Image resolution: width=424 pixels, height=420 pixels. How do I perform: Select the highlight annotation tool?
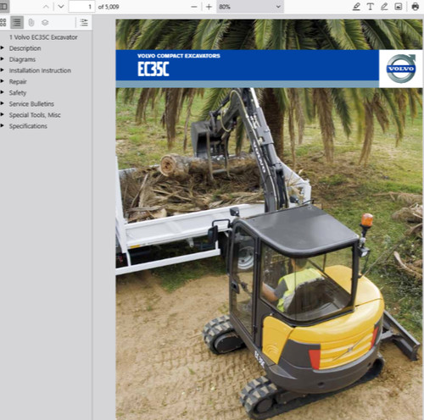click(x=356, y=7)
